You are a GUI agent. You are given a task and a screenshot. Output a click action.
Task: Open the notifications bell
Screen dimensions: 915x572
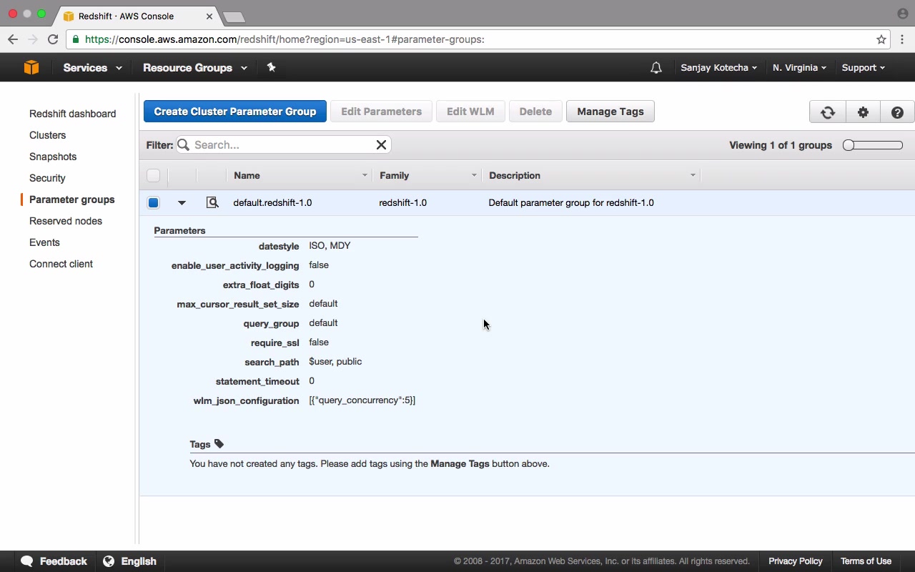pyautogui.click(x=656, y=68)
